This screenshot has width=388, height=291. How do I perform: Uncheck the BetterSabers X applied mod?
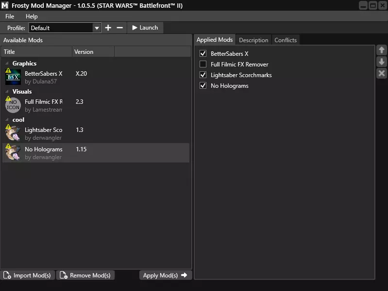tap(203, 53)
